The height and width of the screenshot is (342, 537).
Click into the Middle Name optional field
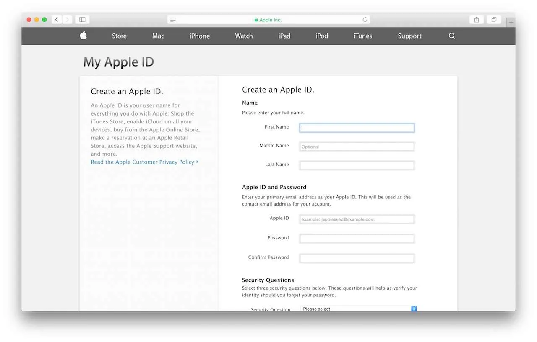click(357, 147)
